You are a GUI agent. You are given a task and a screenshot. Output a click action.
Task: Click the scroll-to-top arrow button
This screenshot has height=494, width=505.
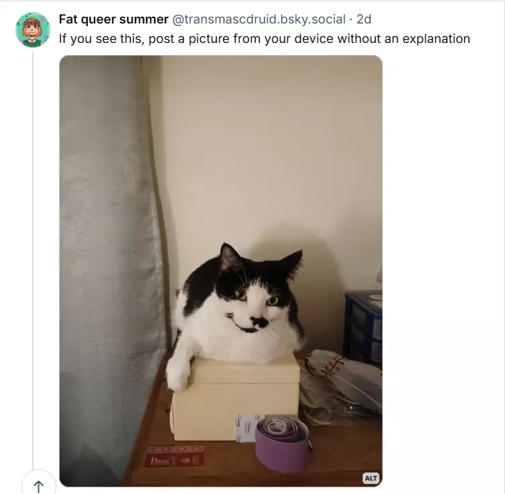[39, 485]
